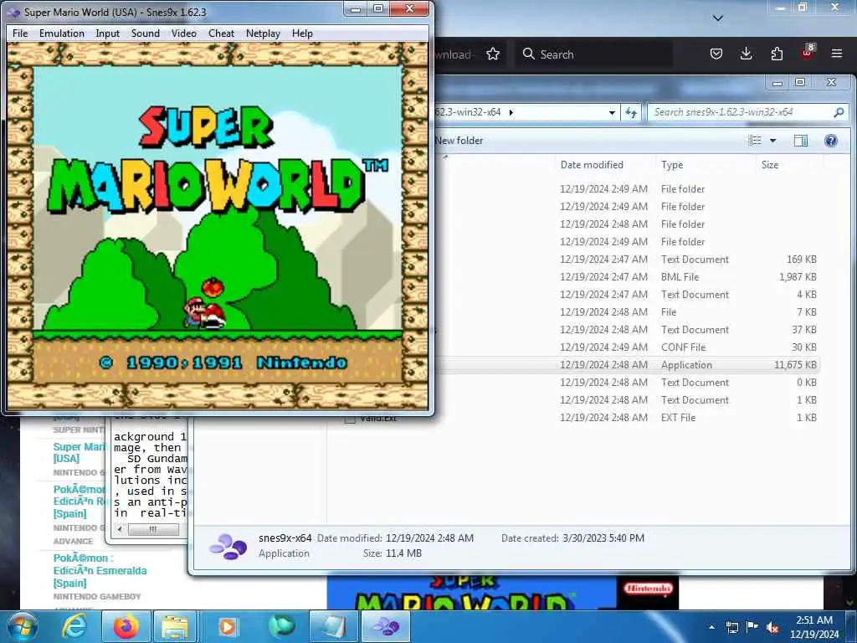
Task: Click the snes9x-x64 icon in details pane
Action: coord(228,546)
